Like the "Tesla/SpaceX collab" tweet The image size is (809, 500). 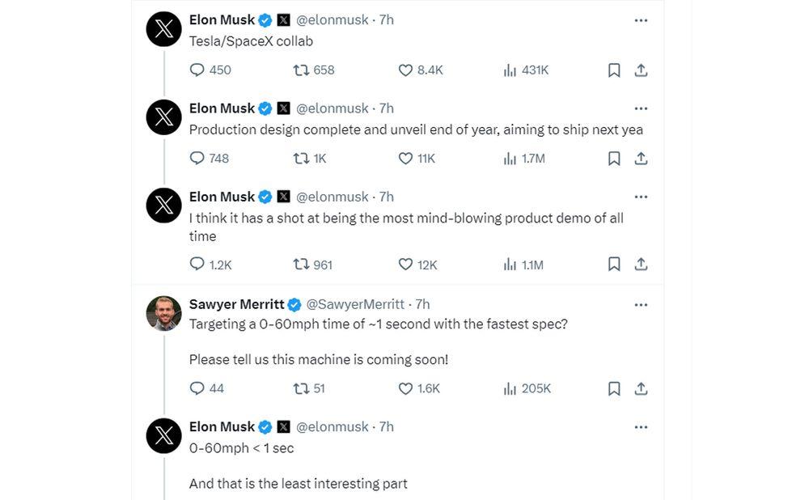point(406,70)
